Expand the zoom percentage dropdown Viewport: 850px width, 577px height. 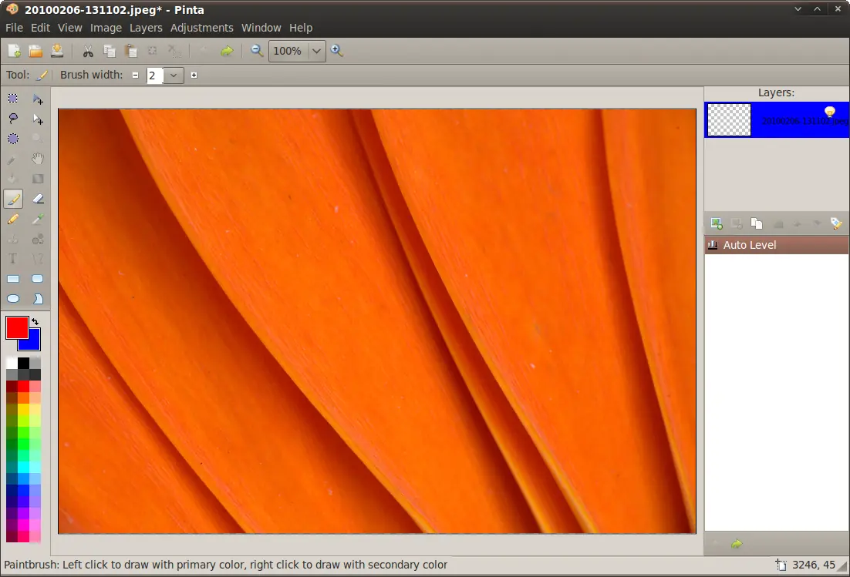click(316, 51)
